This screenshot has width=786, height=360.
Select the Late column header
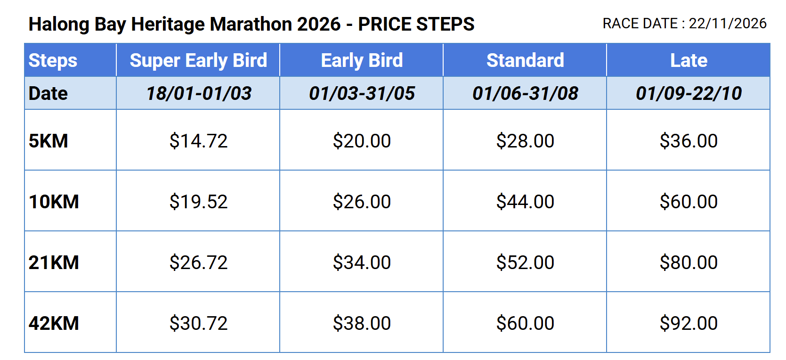pyautogui.click(x=689, y=60)
